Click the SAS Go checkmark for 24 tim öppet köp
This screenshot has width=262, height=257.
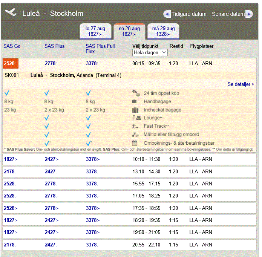pos(7,93)
